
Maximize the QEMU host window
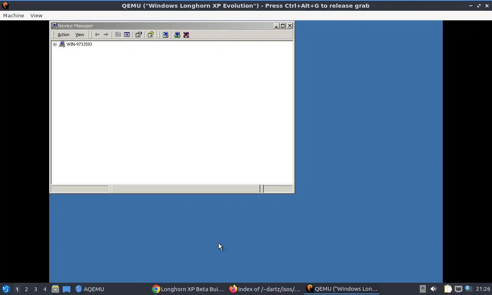pyautogui.click(x=479, y=6)
